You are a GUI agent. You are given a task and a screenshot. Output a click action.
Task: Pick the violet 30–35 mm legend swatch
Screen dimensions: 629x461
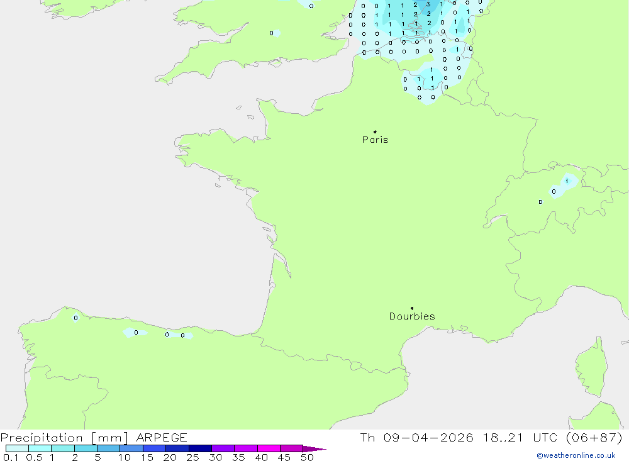pos(223,449)
